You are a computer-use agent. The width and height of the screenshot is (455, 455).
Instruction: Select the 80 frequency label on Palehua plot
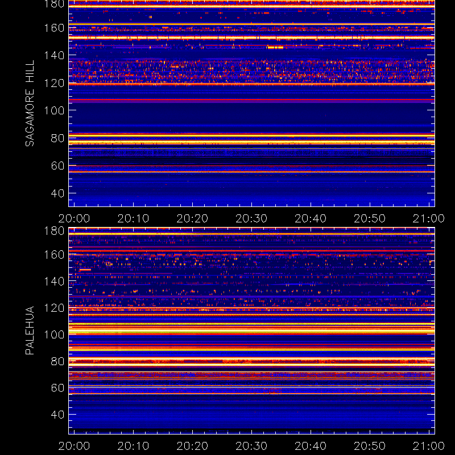tap(57, 361)
